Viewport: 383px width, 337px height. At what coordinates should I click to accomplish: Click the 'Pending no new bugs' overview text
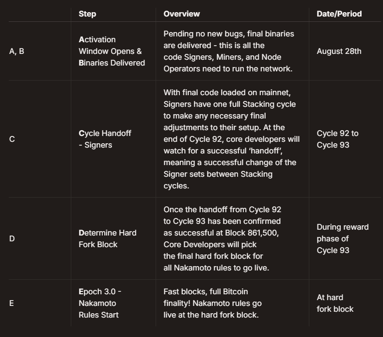coord(229,51)
